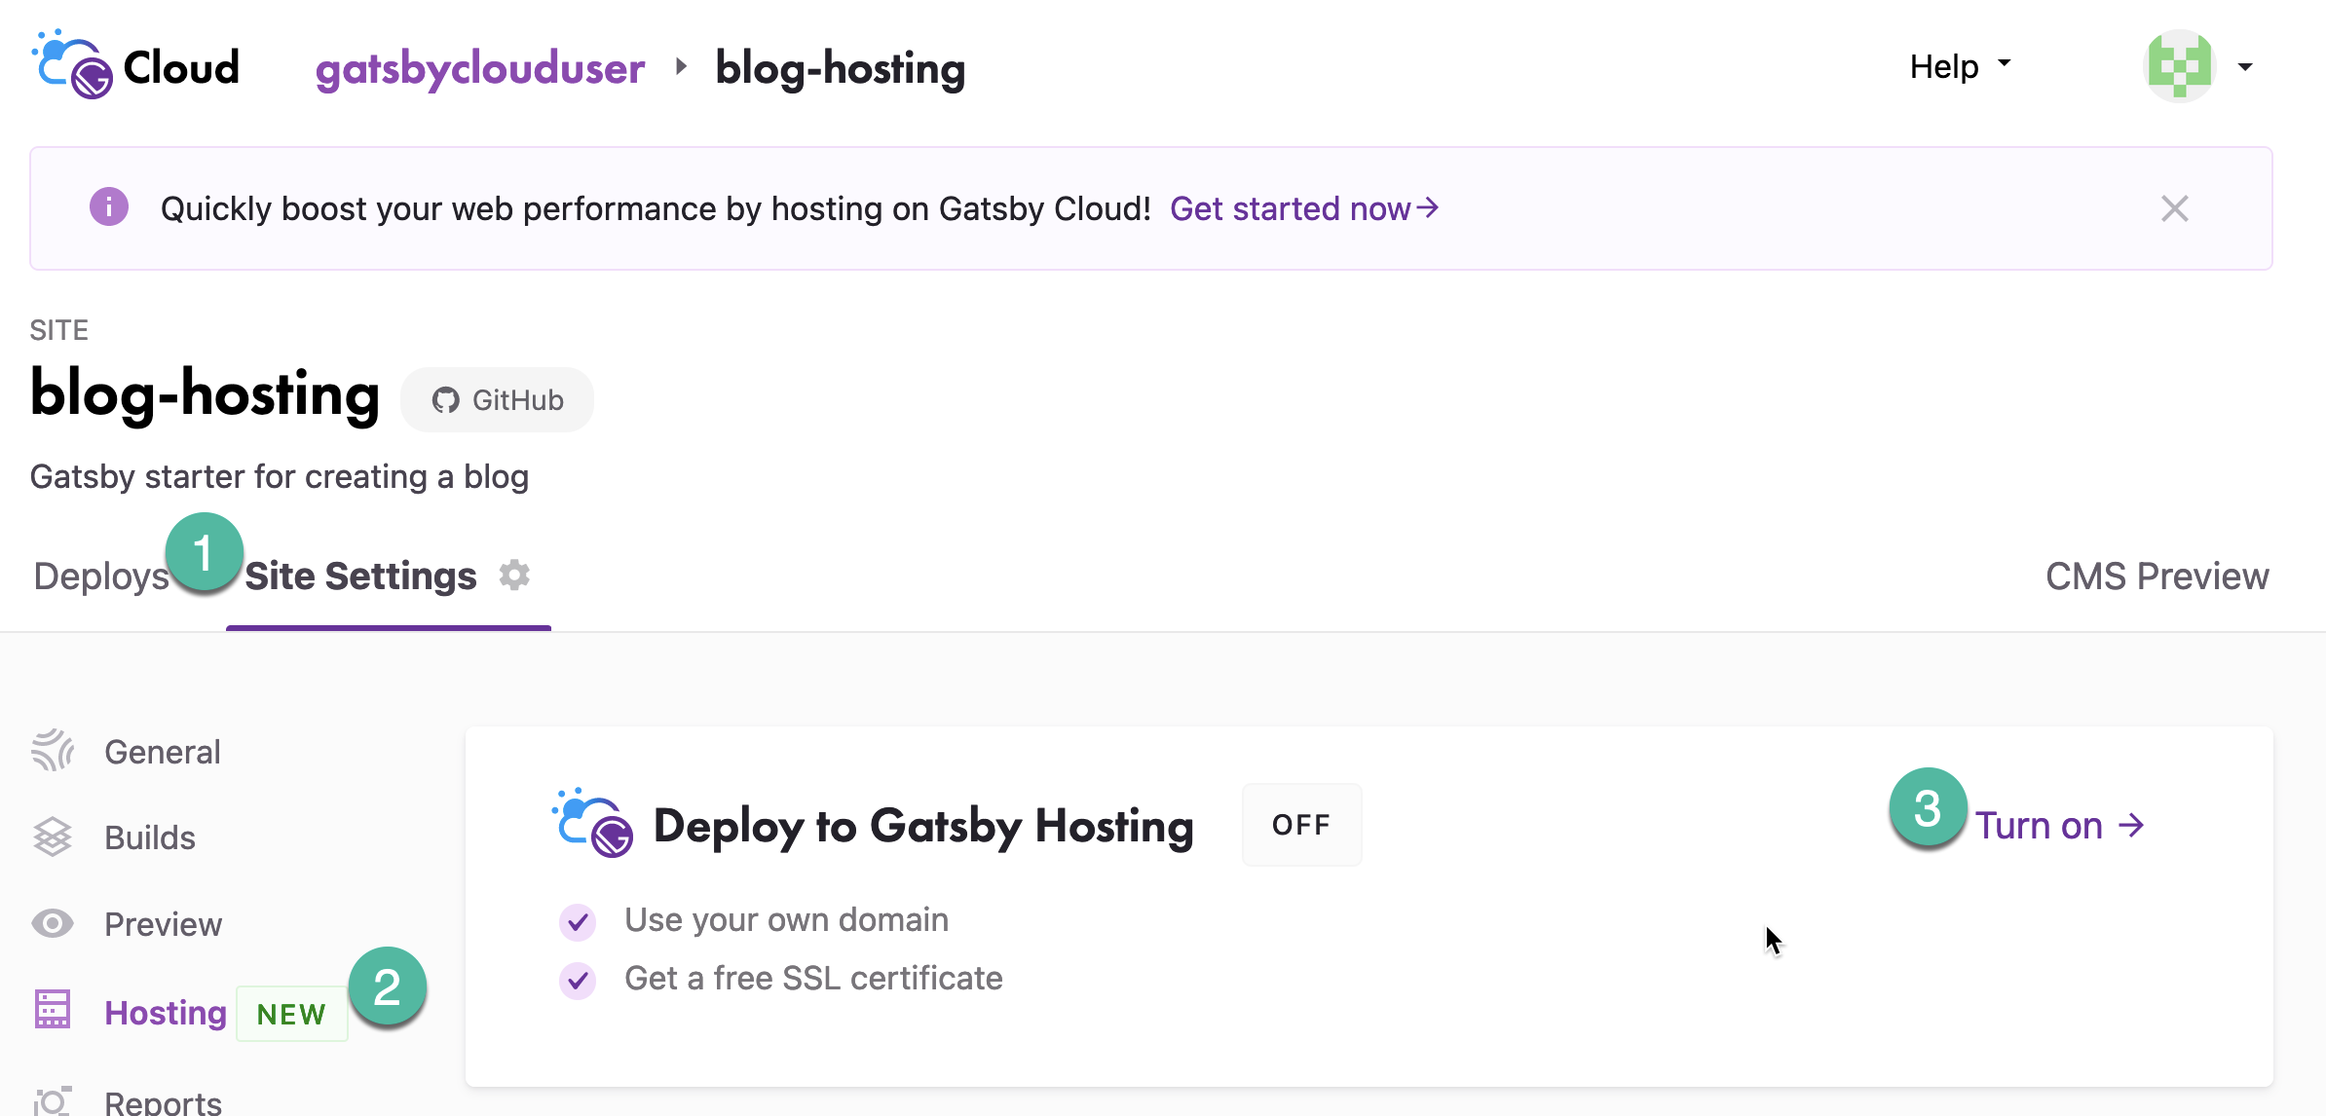Screen dimensions: 2326x1116
Task: Click the Hosting sidebar icon
Action: coord(54,1010)
